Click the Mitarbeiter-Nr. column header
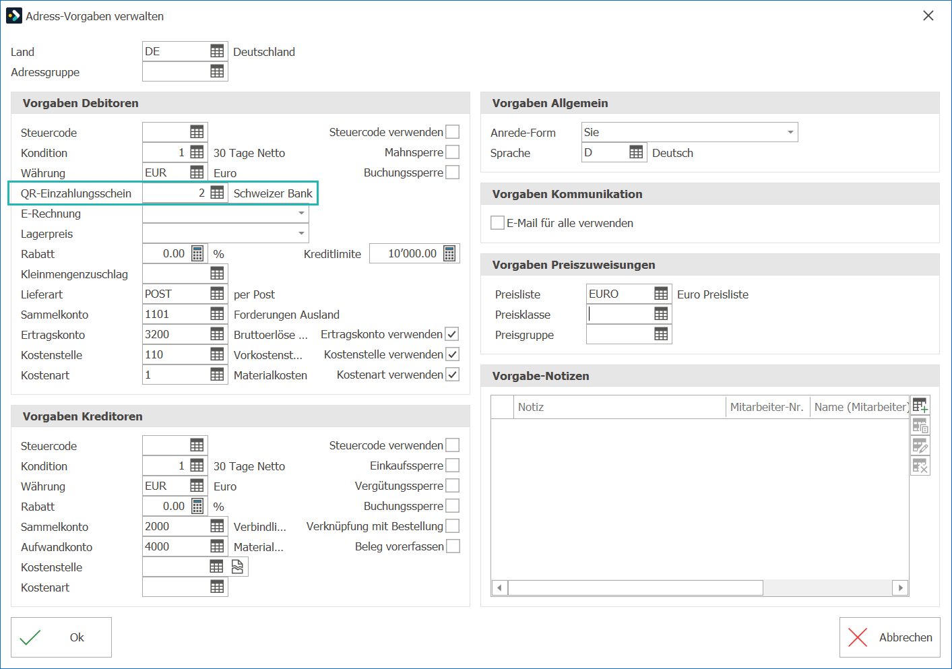Screen dimensions: 952x669 (768, 407)
